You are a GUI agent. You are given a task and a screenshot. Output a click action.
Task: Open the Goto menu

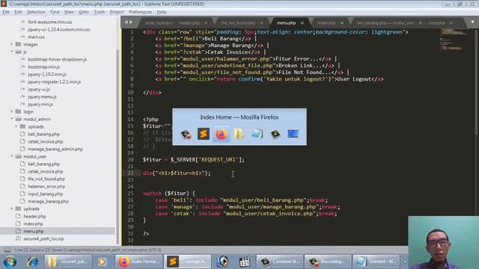(84, 12)
